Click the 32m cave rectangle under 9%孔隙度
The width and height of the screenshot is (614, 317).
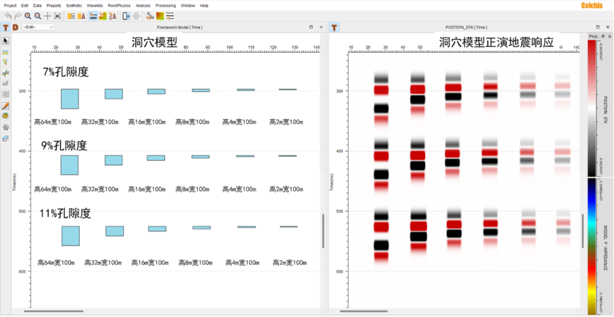pyautogui.click(x=114, y=160)
